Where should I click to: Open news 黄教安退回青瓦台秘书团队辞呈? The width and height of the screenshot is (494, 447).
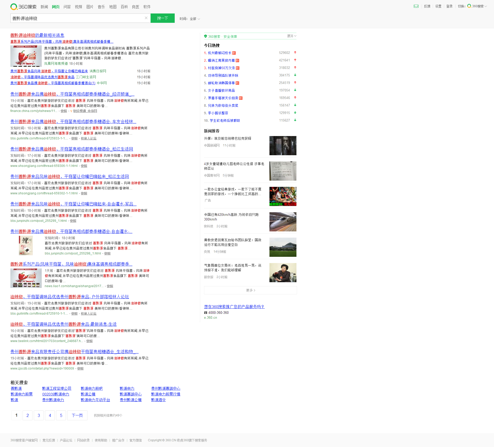pos(233,242)
